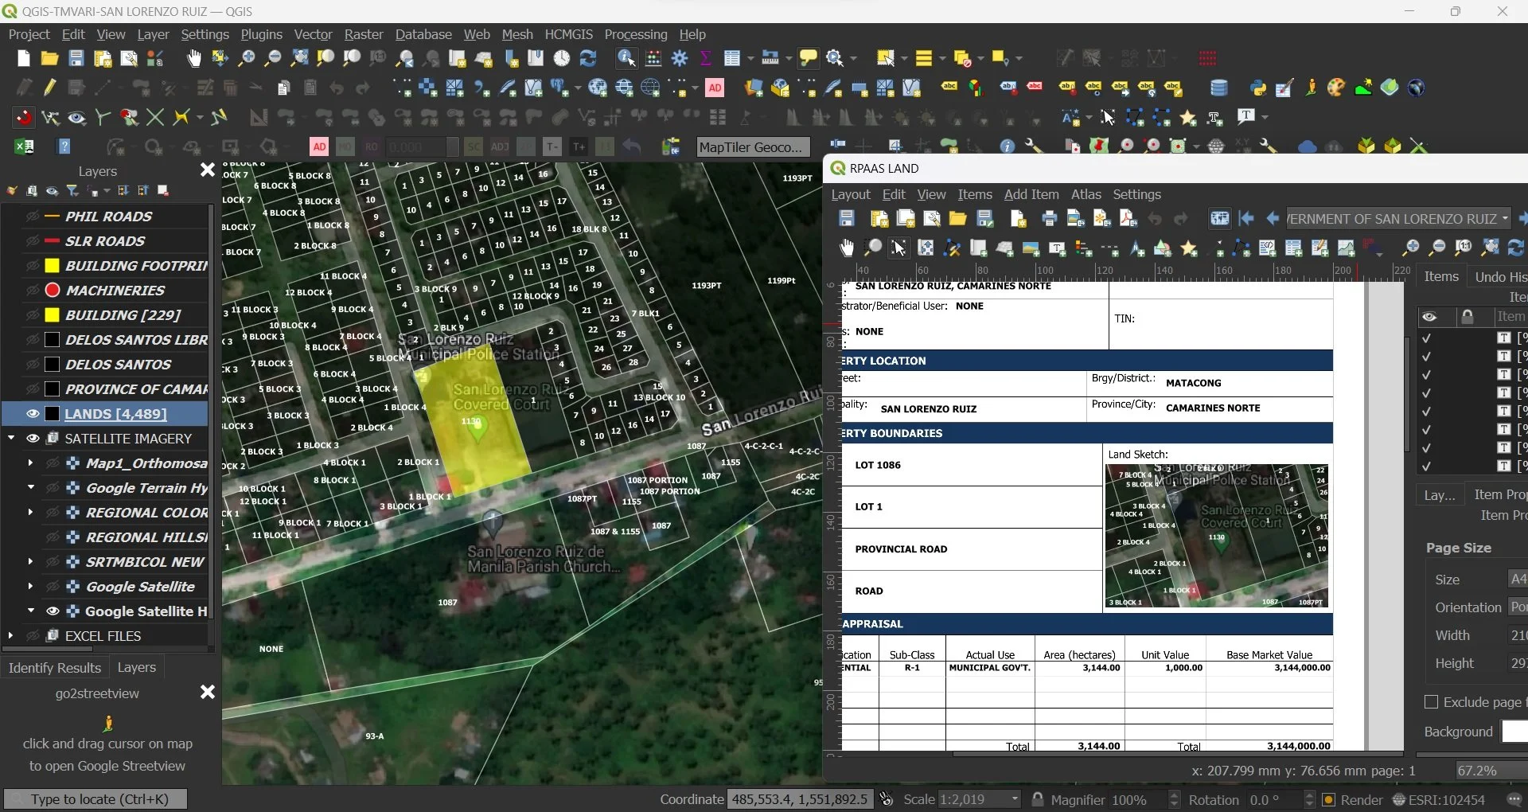Click the Identify Features tool

(x=626, y=58)
